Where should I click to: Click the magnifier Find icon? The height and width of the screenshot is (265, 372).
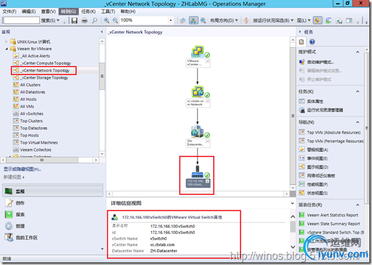point(95,21)
